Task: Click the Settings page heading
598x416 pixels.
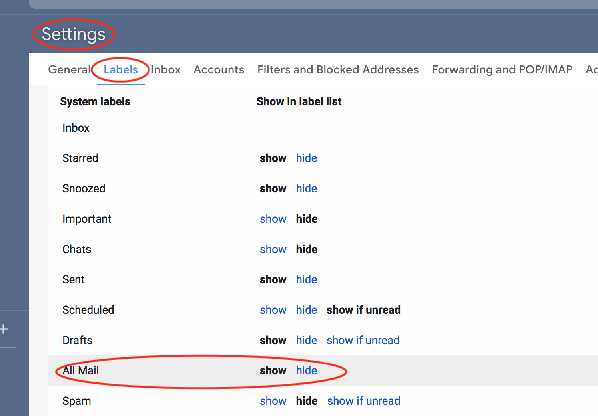Action: coord(74,34)
